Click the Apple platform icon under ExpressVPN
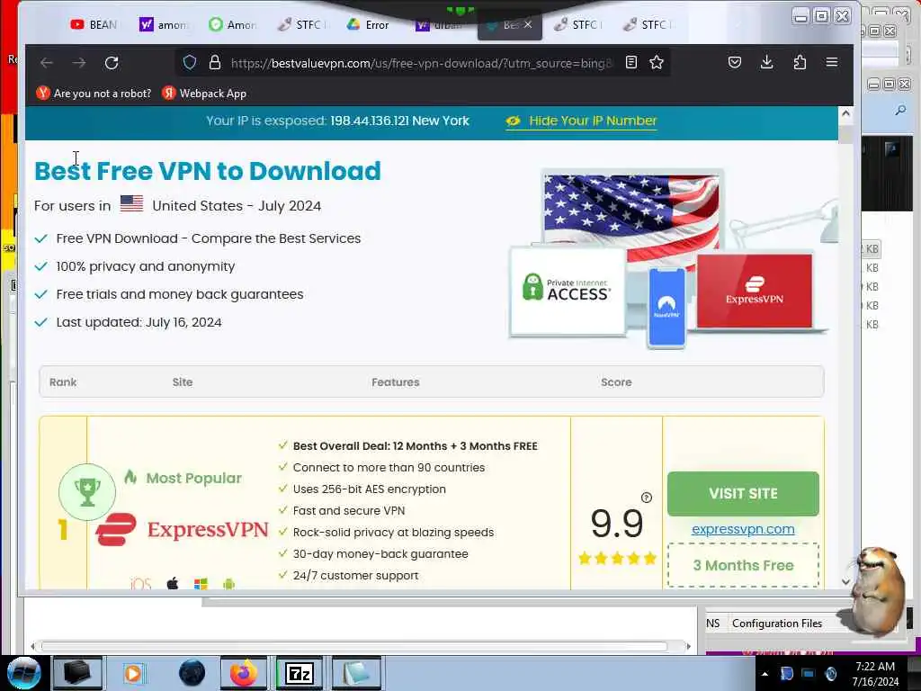The image size is (921, 691). click(x=173, y=583)
